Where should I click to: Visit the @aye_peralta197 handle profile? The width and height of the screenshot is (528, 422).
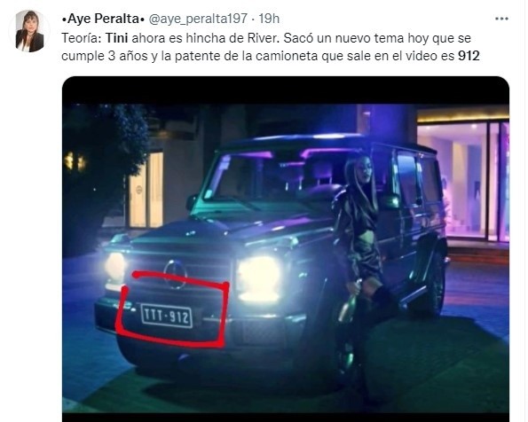198,19
